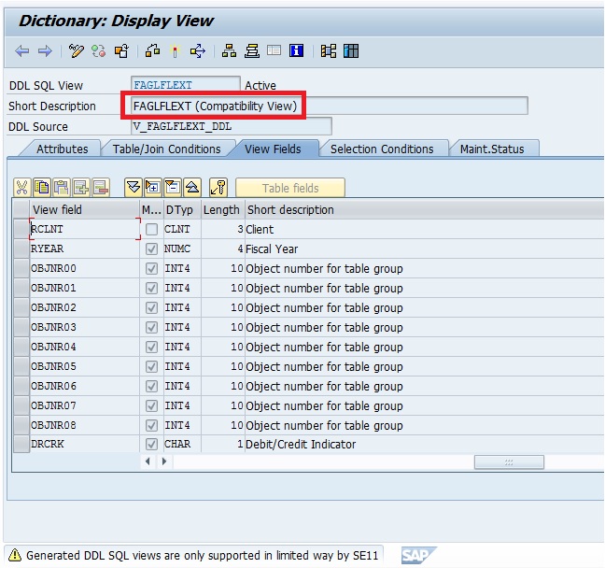Click the scroll left arrow below table
Screen dimensions: 605x568
tap(148, 461)
